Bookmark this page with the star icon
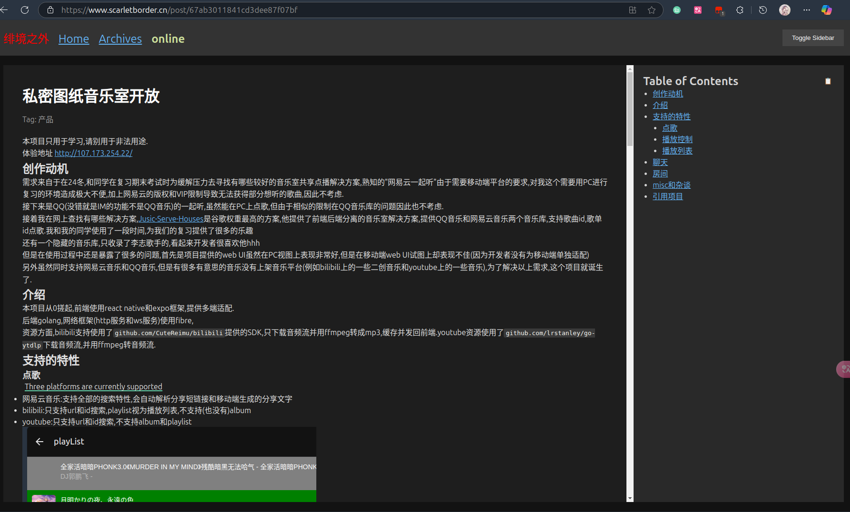The image size is (850, 512). pyautogui.click(x=652, y=10)
